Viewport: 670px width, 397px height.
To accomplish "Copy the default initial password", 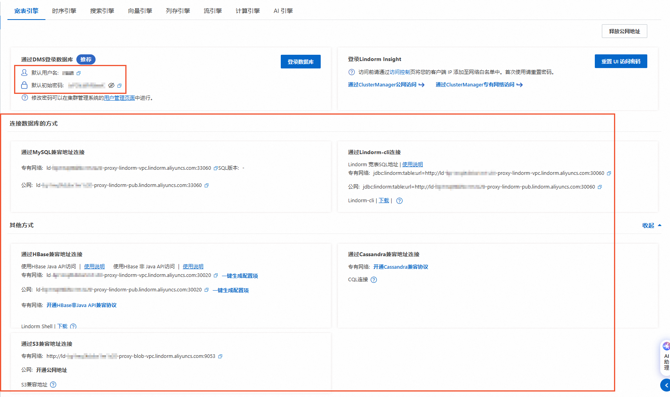I will click(119, 86).
